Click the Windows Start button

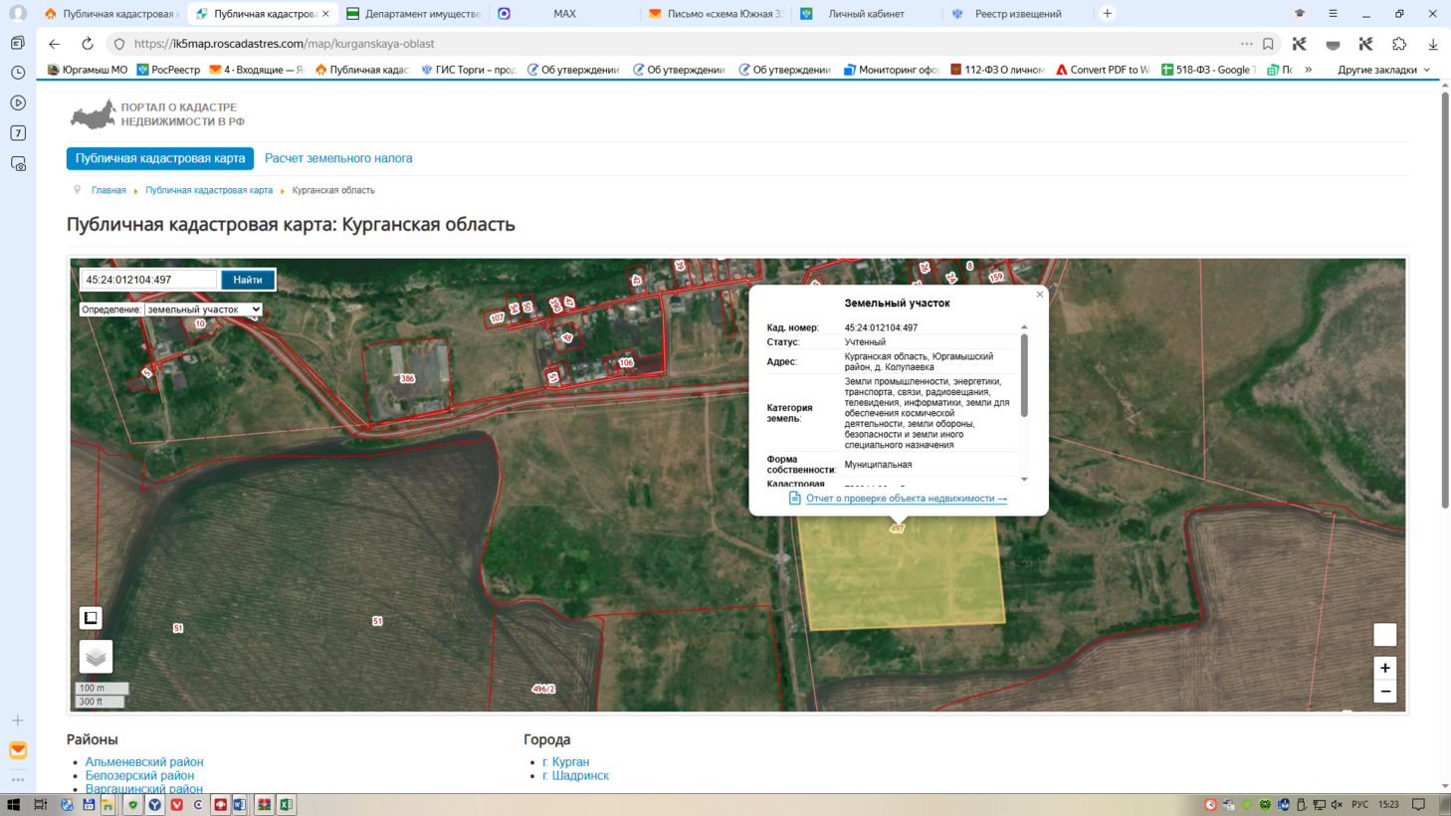pyautogui.click(x=14, y=804)
